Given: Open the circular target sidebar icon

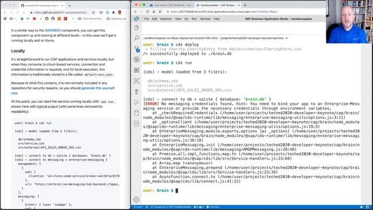Looking at the screenshot, I should (x=136, y=60).
